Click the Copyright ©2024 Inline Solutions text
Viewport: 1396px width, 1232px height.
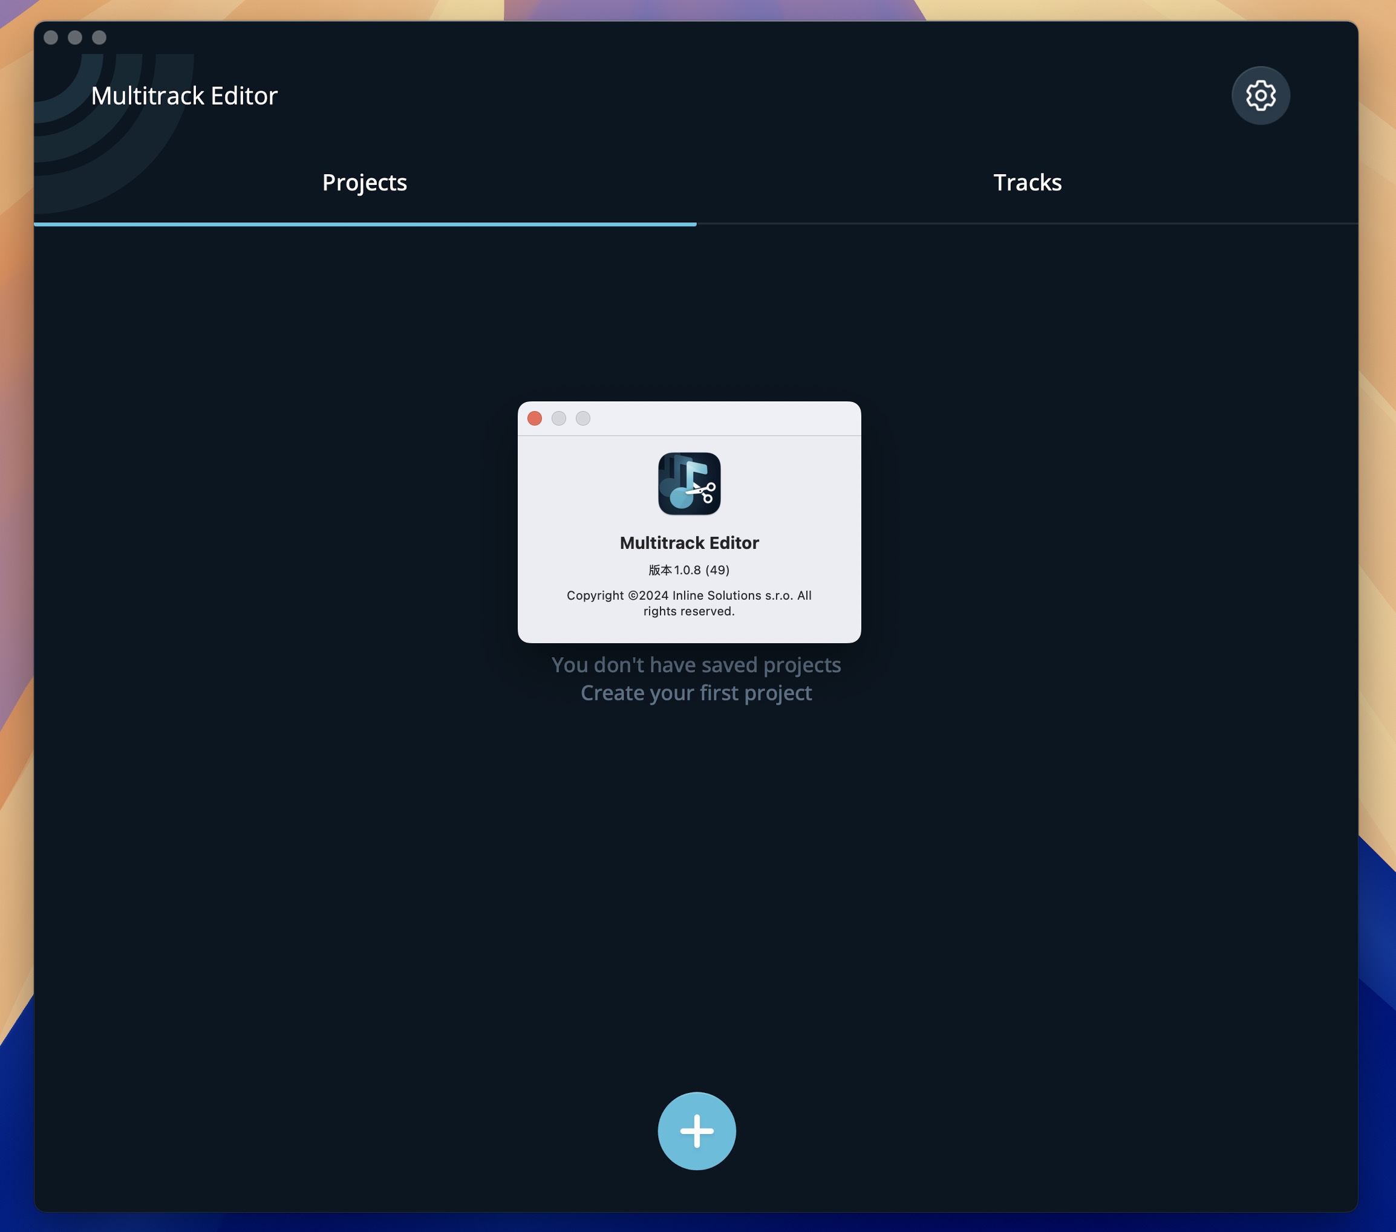click(x=689, y=603)
